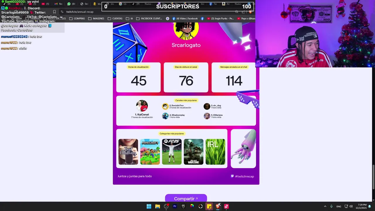Open the CUENTAS bookmarks folder

point(115,18)
